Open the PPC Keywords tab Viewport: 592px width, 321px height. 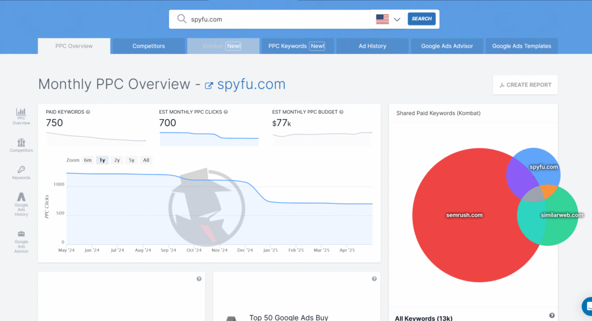click(298, 46)
